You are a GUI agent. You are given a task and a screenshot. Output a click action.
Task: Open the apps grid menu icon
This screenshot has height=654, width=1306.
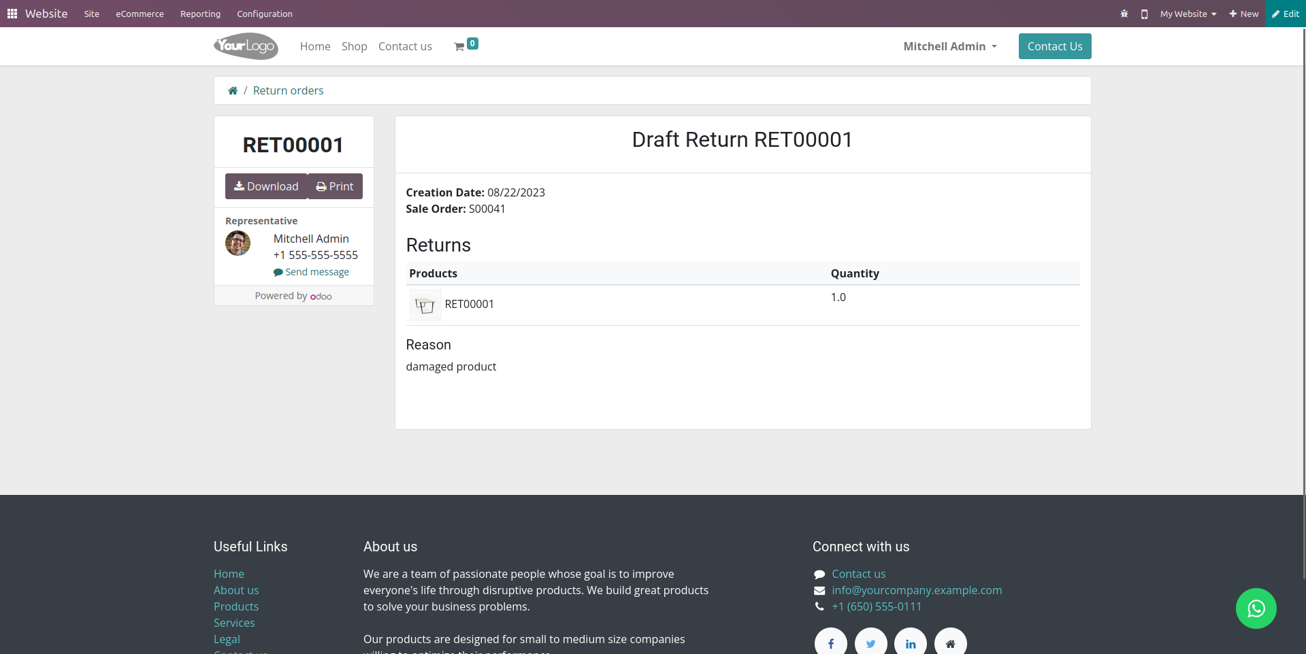(x=12, y=14)
